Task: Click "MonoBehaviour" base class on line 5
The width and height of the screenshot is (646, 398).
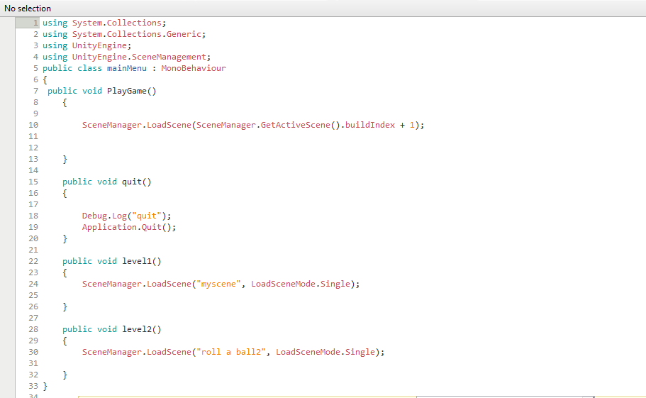Action: [x=193, y=68]
